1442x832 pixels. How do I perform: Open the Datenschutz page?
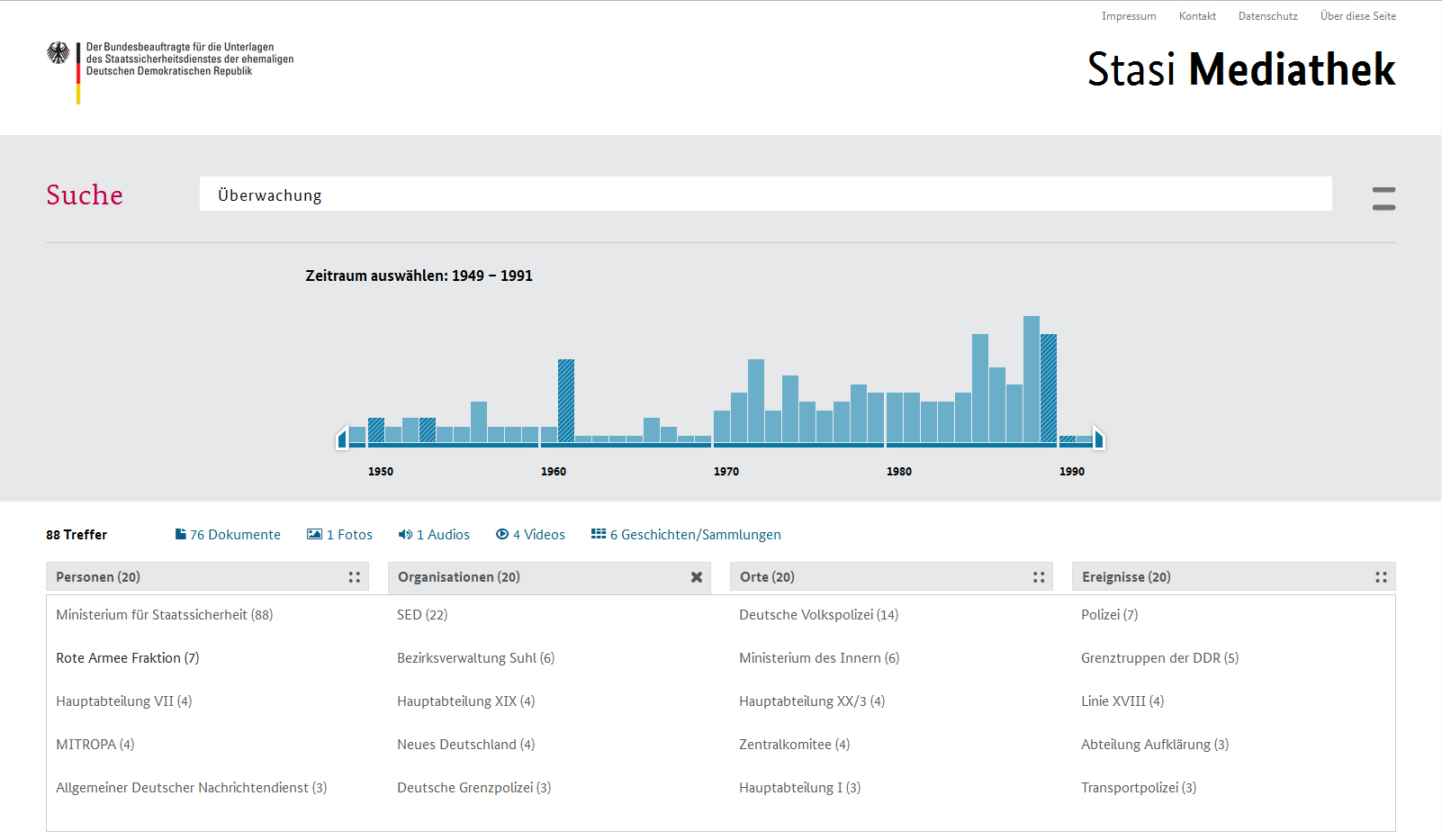pyautogui.click(x=1267, y=16)
